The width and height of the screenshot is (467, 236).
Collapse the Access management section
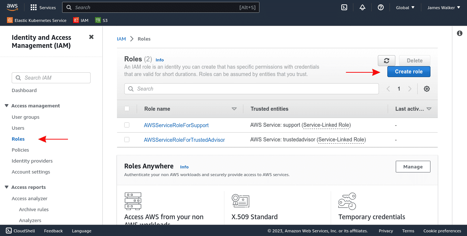coord(7,106)
